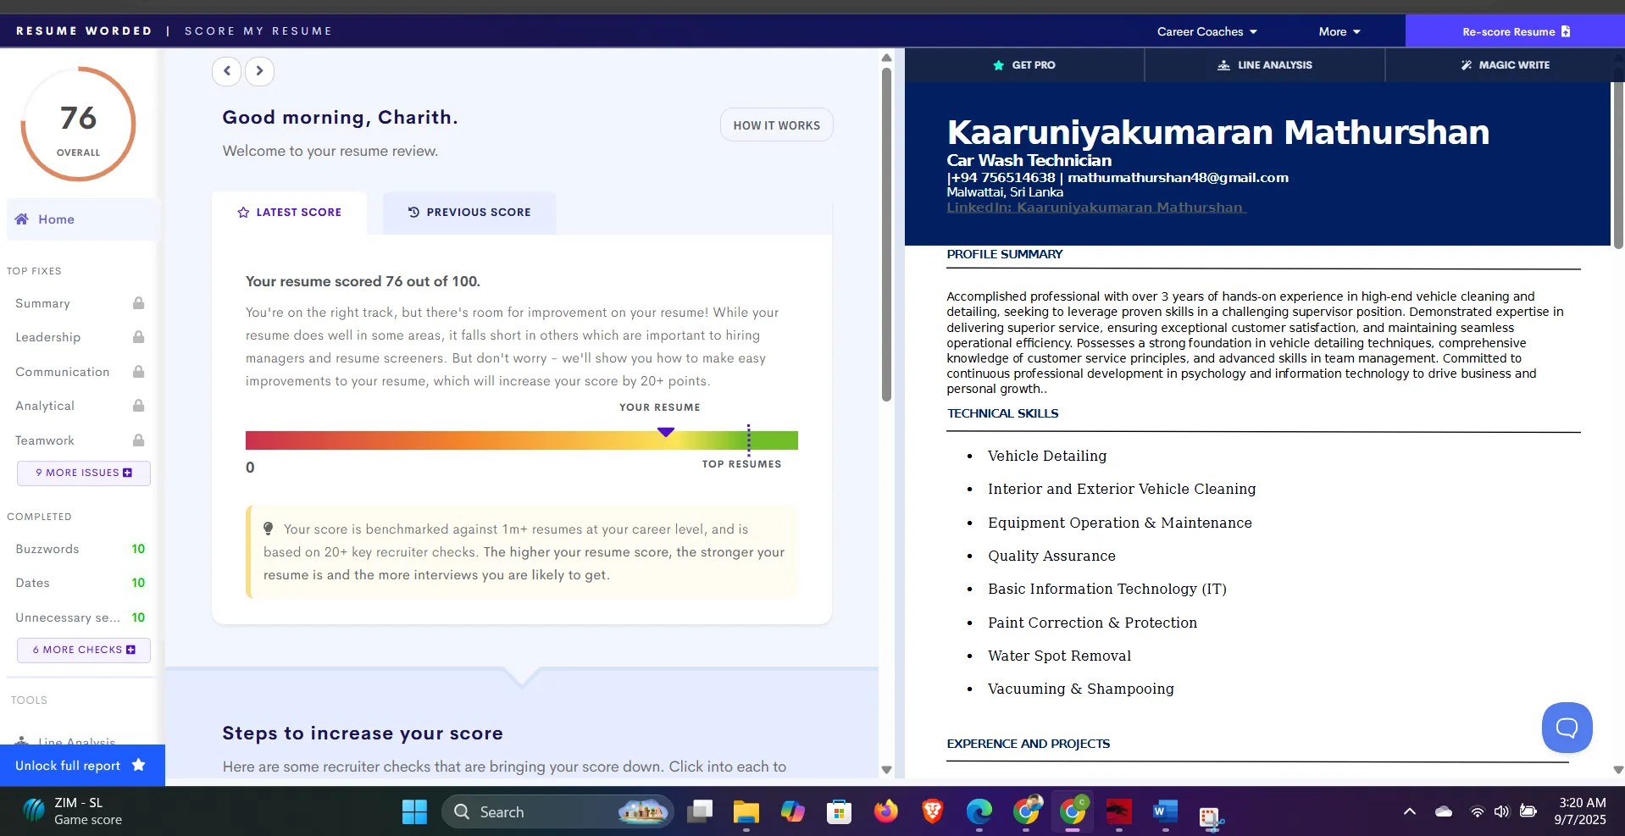The image size is (1625, 836).
Task: Show hidden system tray icons
Action: click(1409, 812)
